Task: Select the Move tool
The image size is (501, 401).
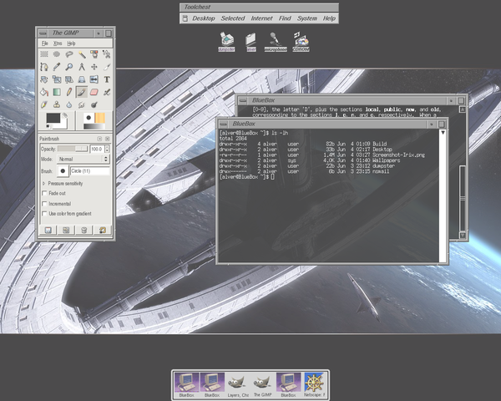Action: (x=94, y=67)
